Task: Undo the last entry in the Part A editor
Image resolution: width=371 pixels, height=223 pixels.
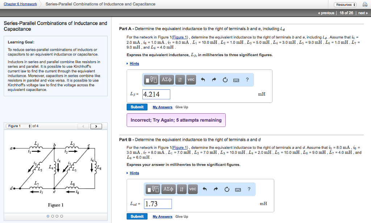Action: [x=204, y=80]
